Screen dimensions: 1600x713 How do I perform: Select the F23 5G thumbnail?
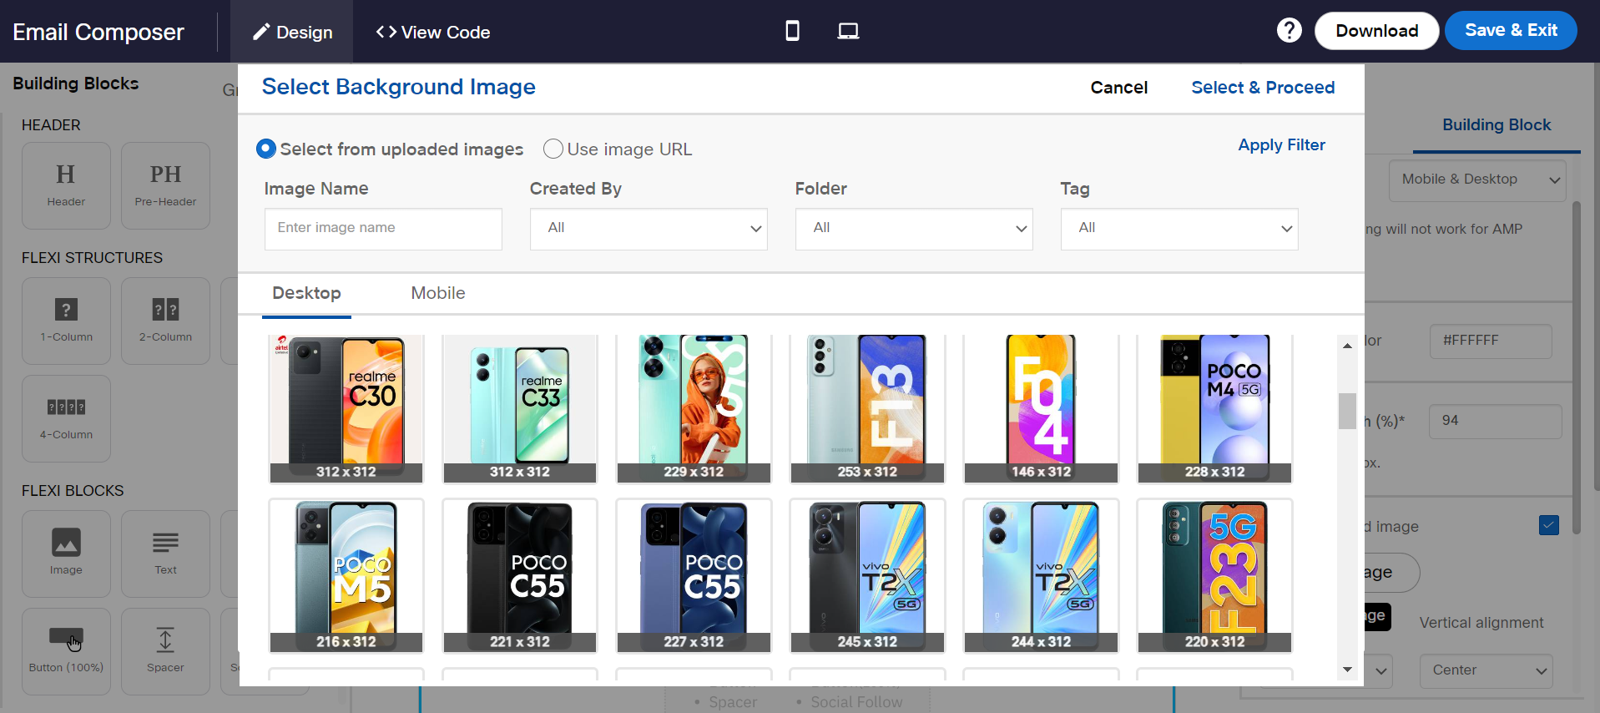tap(1214, 575)
